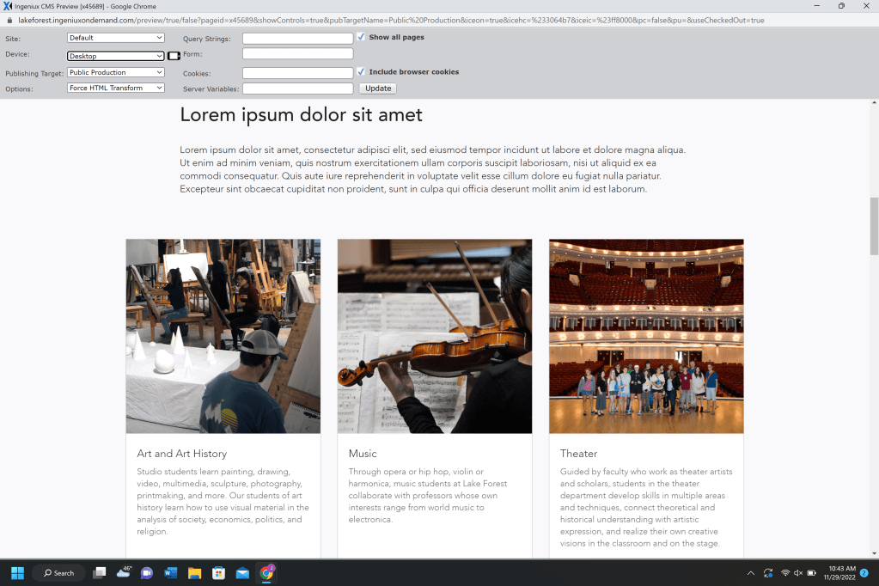This screenshot has height=586, width=879.
Task: Uncheck the Show all pages checkbox
Action: click(361, 37)
